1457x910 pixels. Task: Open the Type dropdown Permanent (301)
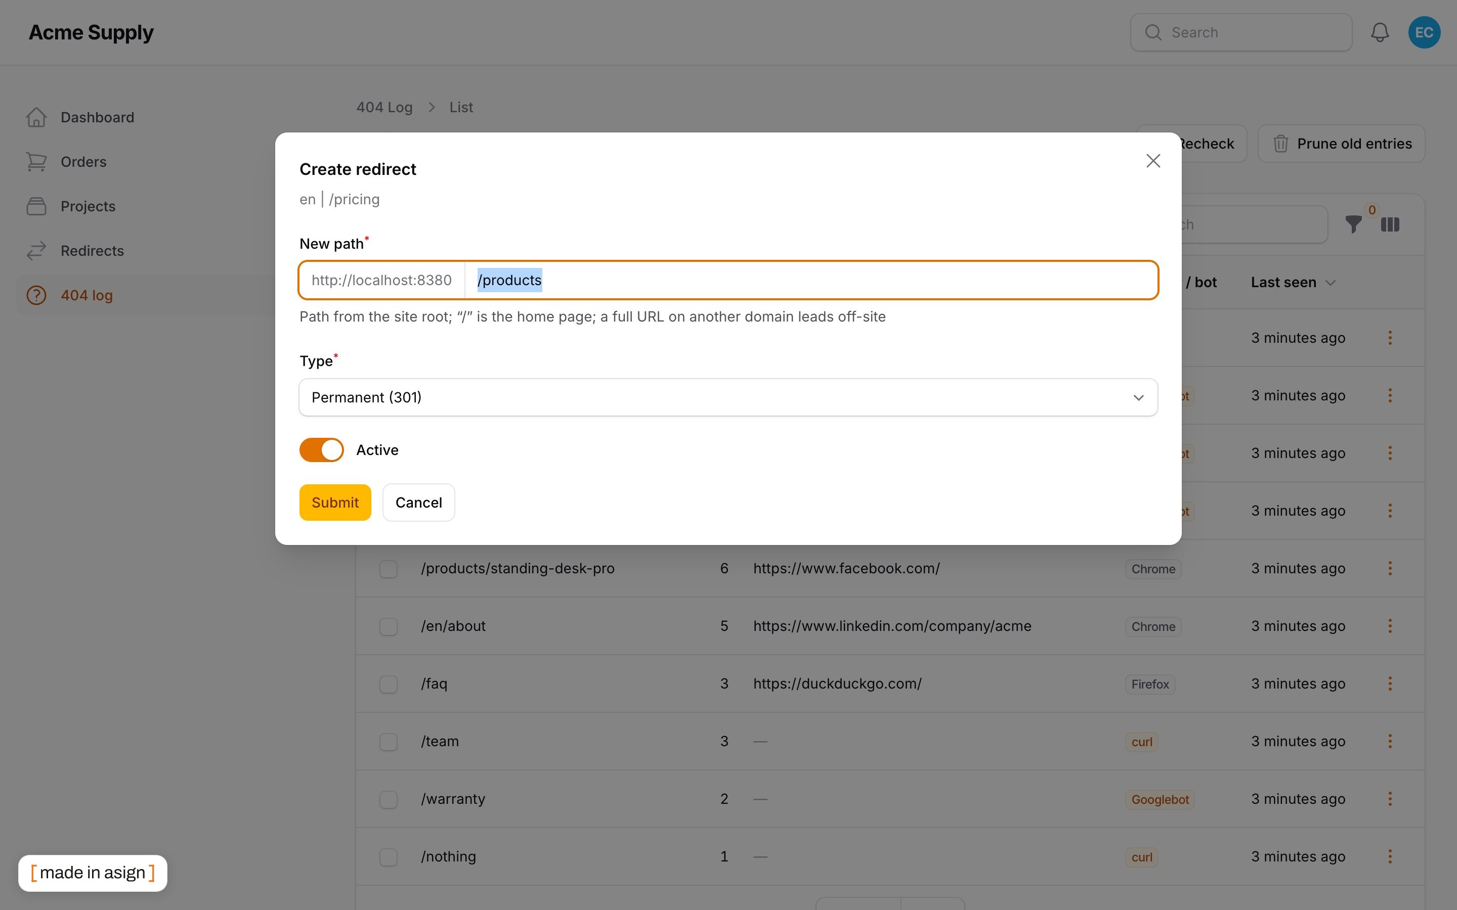(728, 397)
